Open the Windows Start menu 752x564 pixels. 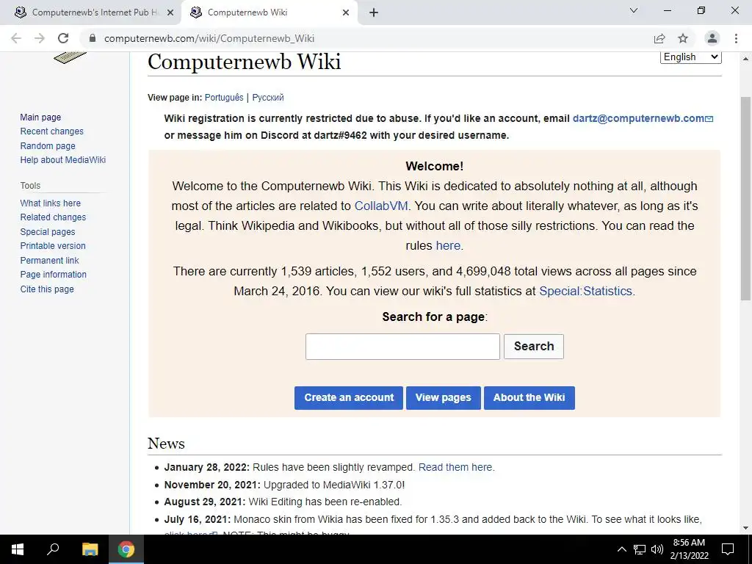point(18,549)
